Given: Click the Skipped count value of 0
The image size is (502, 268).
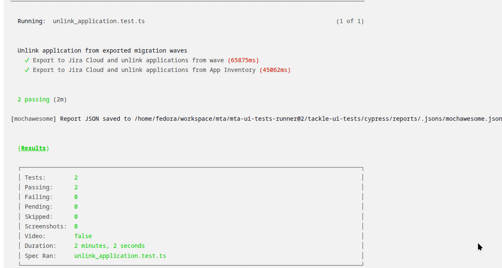Looking at the screenshot, I should pos(76,217).
